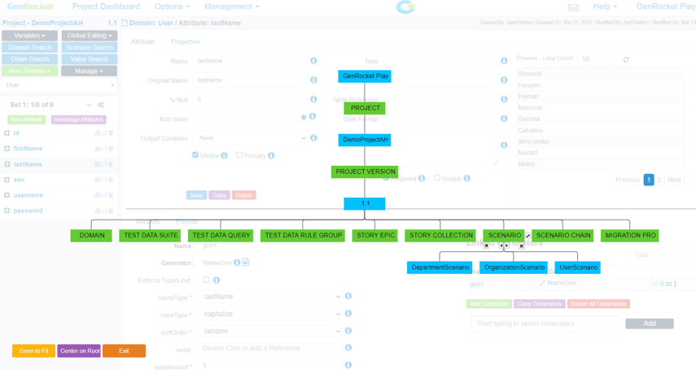This screenshot has width=696, height=370.
Task: Click the swap icon in the firstName row
Action: point(104,149)
